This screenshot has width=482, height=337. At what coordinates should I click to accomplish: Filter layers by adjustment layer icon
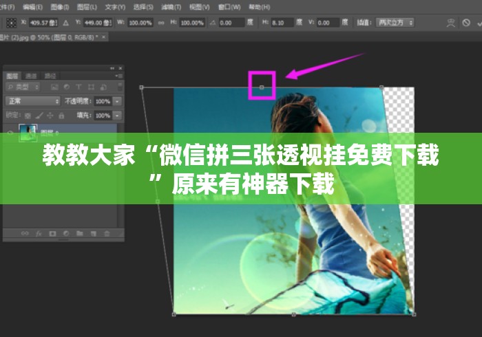click(x=66, y=87)
